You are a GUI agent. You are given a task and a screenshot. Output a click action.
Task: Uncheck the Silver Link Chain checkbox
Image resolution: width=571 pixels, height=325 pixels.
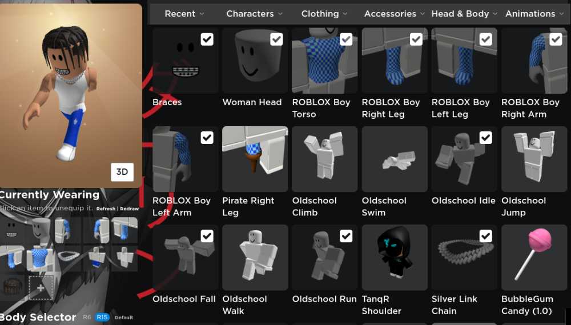(x=485, y=236)
